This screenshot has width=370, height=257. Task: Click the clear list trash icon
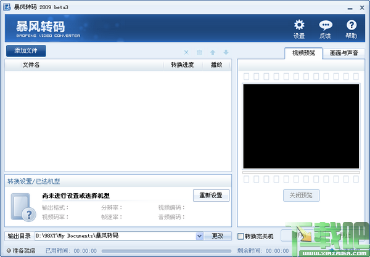[199, 52]
